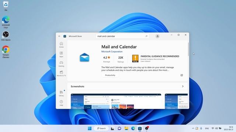
Task: Click the search magnifier icon in Store
Action: pos(146,36)
